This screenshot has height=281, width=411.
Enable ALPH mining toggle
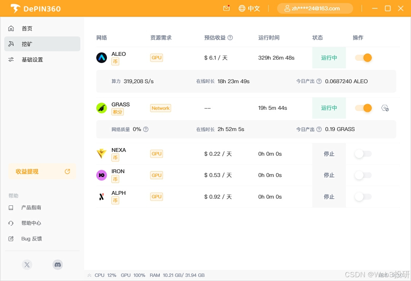pos(363,196)
